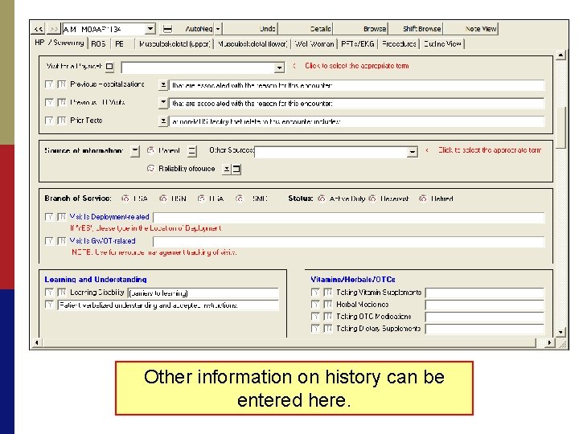The image size is (579, 434).
Task: Switch to the ROS tab
Action: (98, 44)
